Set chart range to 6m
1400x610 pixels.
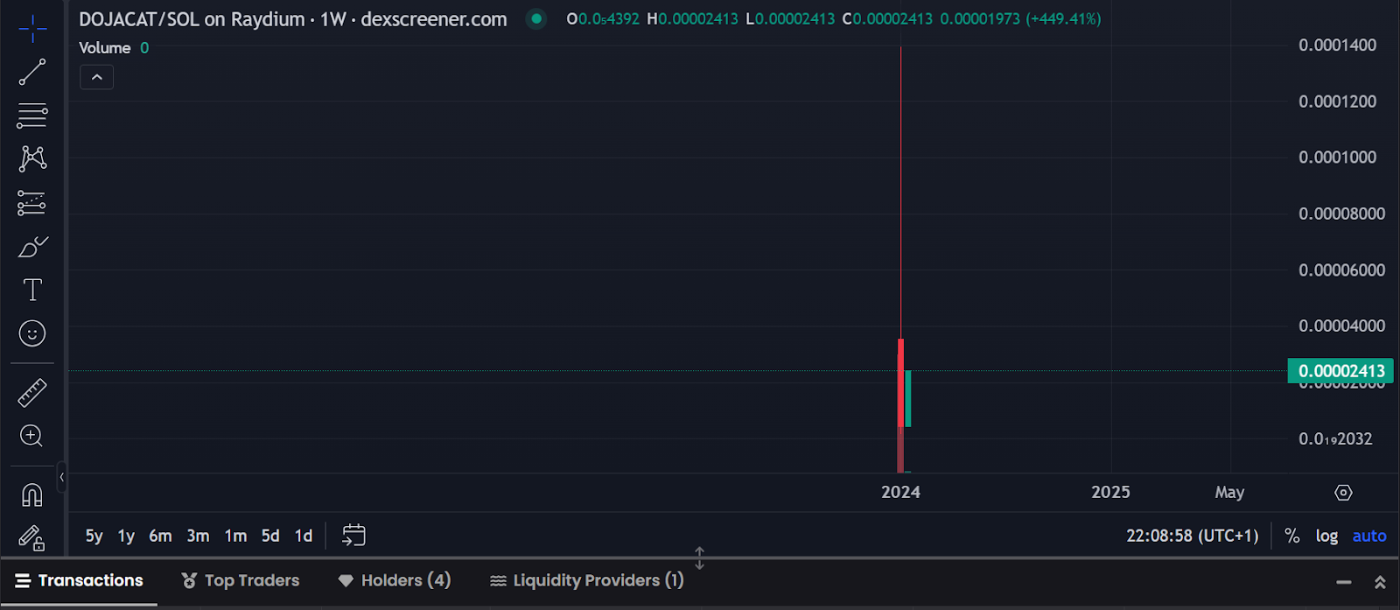[x=160, y=536]
